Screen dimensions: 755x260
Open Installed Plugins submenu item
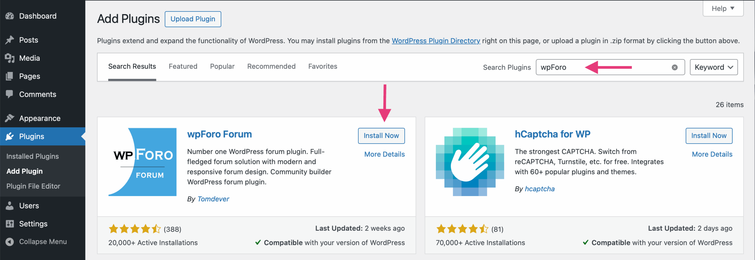pyautogui.click(x=32, y=156)
